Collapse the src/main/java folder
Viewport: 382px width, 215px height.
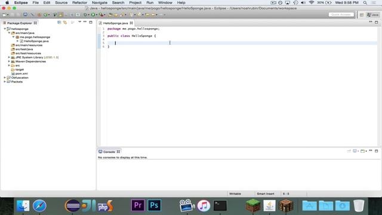[9, 33]
